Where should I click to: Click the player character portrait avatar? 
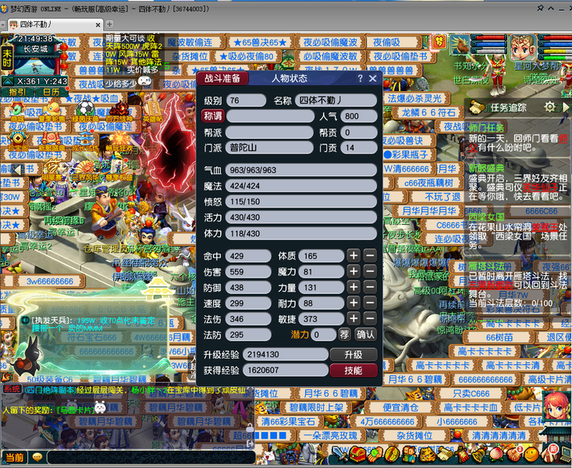[x=522, y=48]
